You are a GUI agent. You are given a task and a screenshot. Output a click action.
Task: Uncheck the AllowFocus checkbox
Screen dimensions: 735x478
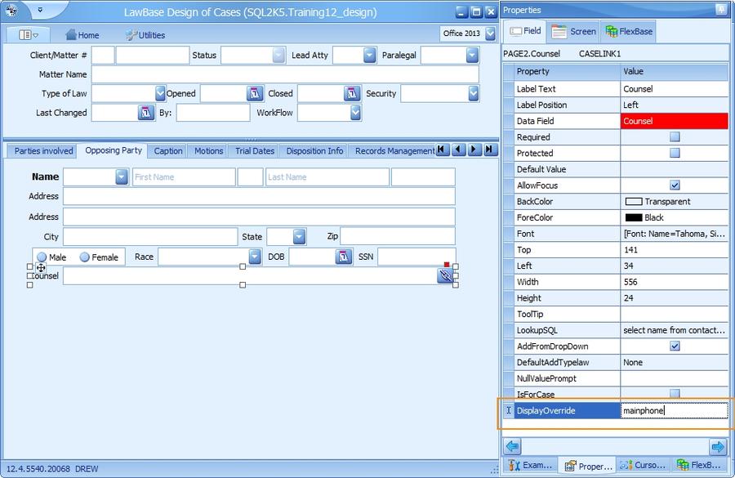(x=675, y=185)
